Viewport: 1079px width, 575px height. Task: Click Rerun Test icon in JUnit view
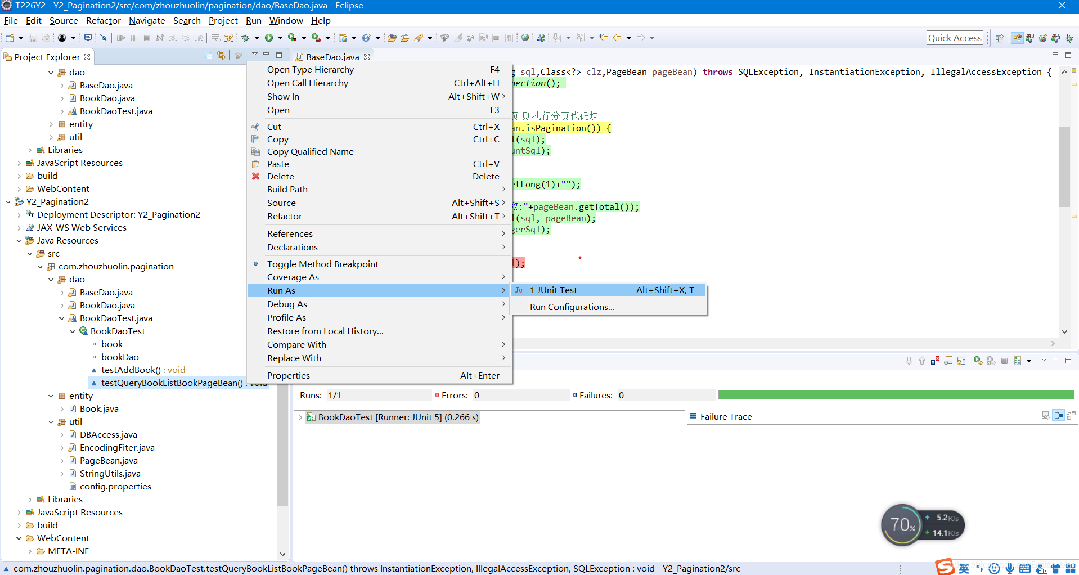(978, 361)
